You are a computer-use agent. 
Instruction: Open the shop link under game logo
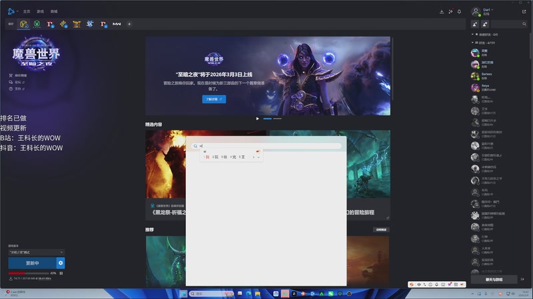click(x=19, y=75)
